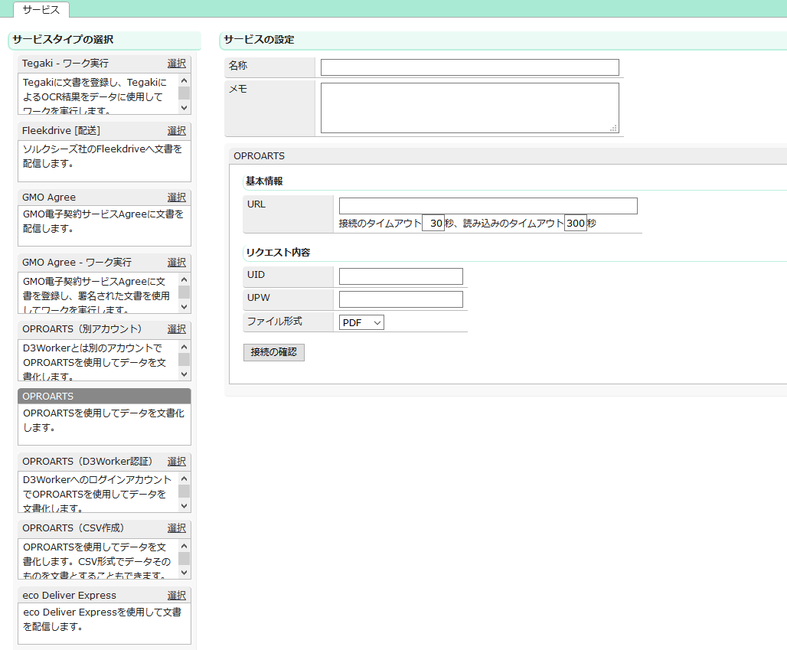This screenshot has width=787, height=650.
Task: Select OPROARTS（別アカウント）service type
Action: pos(176,329)
